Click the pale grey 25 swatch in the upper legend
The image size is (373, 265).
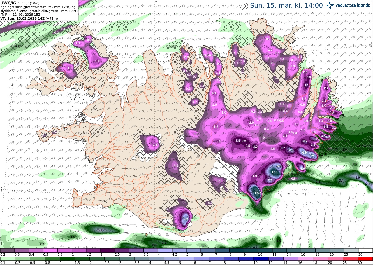tap(351, 250)
